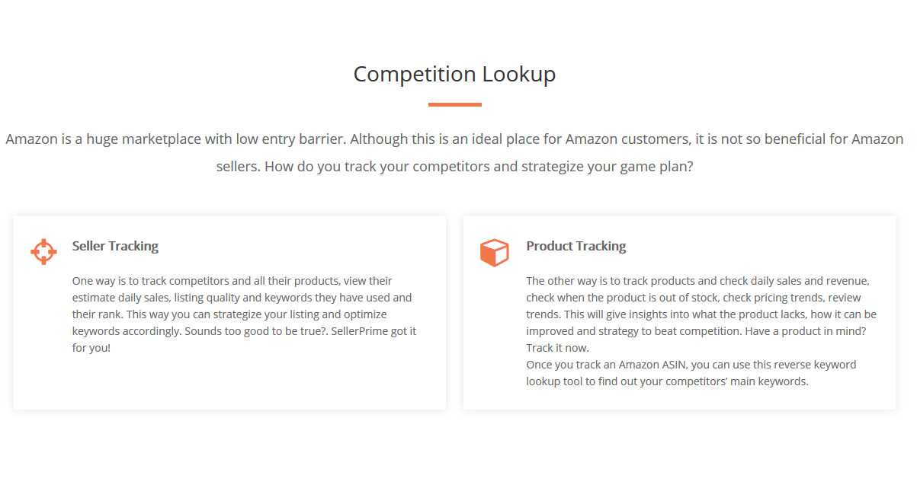Click the orange divider under Competition Lookup

coord(454,104)
